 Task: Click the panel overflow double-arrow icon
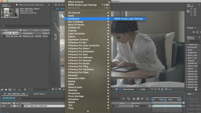point(49,5)
